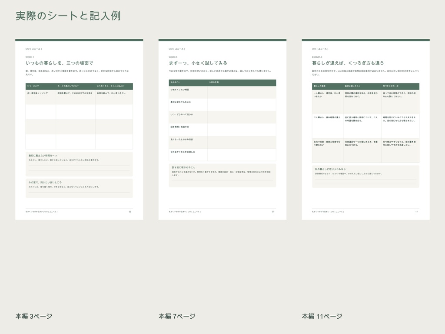The width and height of the screenshot is (445, 334).
Task: Click the 二人暮らし：寝る時間が違う cell
Action: tap(328, 126)
